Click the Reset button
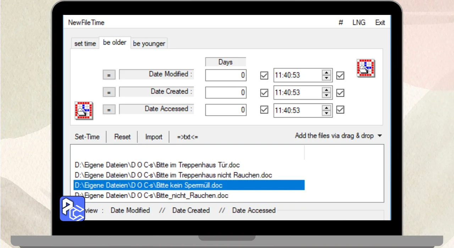This screenshot has height=248, width=454. (x=122, y=137)
